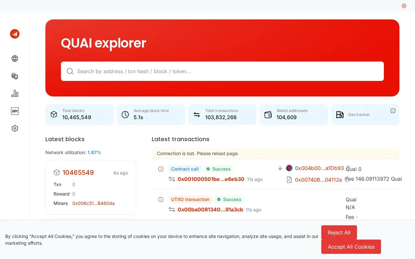Toggle the sun theme switch icon
Image resolution: width=415 pixels, height=259 pixels.
point(404,6)
